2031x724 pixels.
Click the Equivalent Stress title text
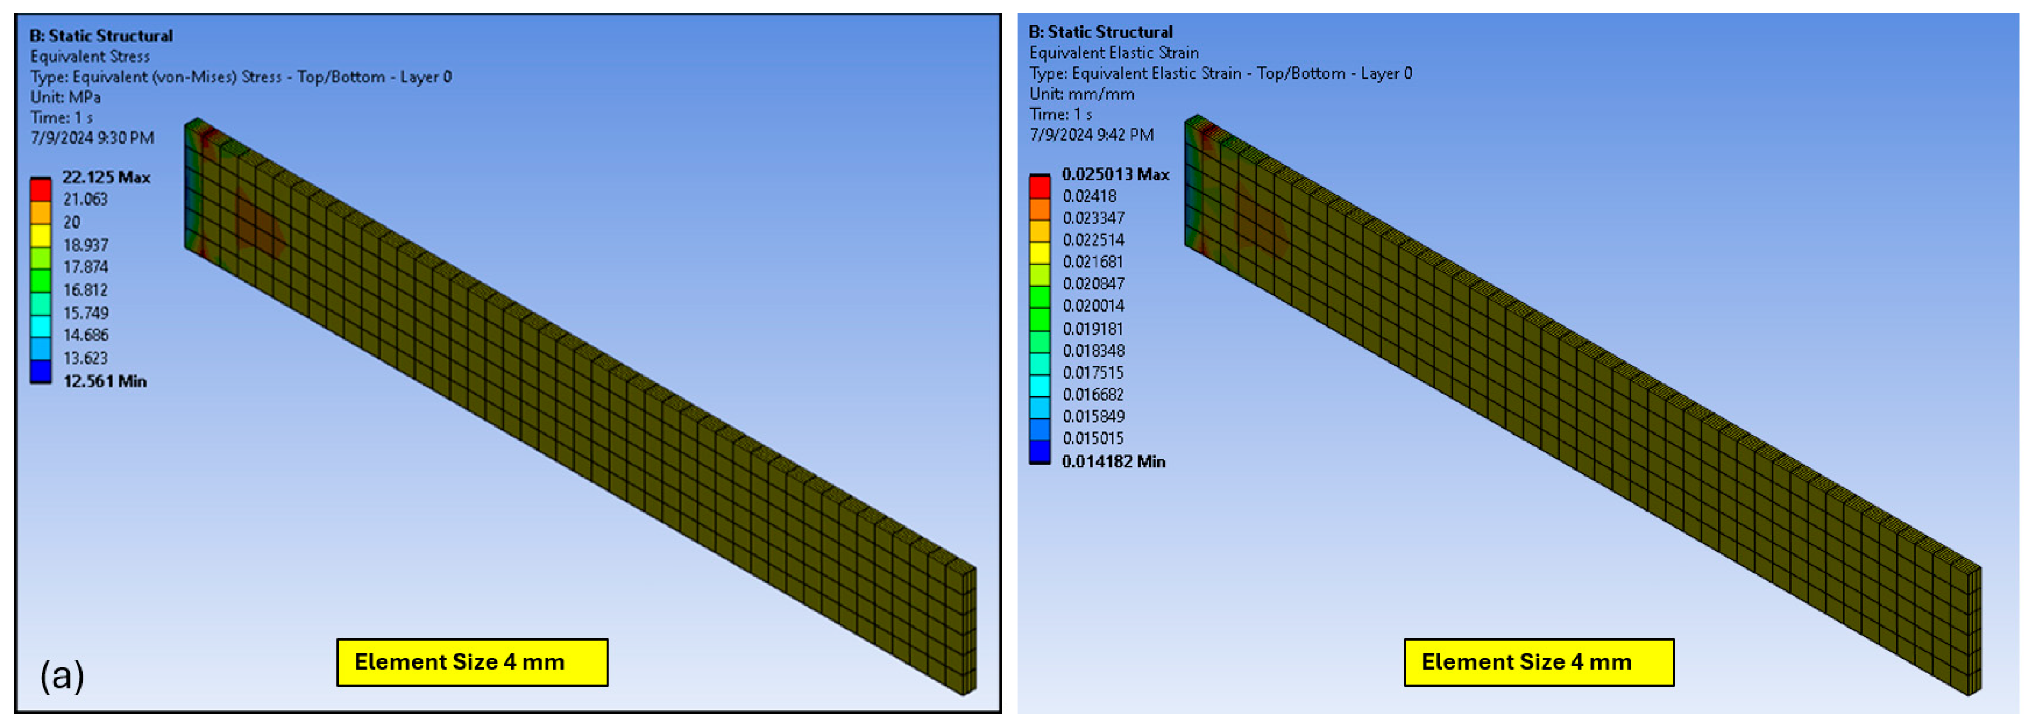pyautogui.click(x=90, y=57)
